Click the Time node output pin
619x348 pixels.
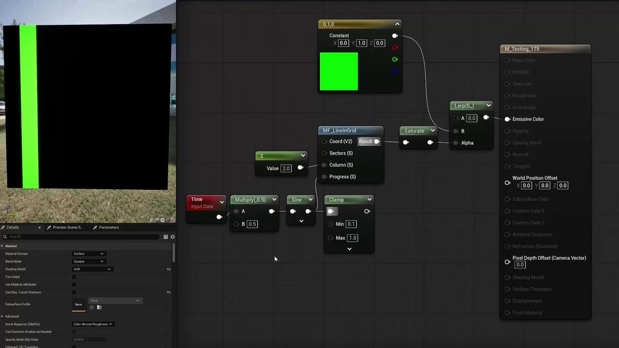[219, 217]
